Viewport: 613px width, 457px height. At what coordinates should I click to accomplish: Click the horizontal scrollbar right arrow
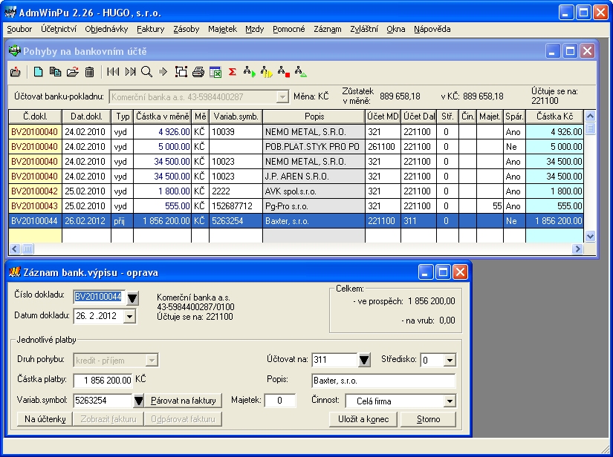click(577, 249)
